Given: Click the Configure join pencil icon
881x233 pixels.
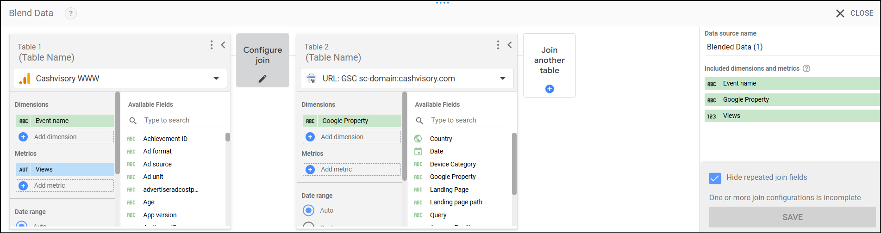Looking at the screenshot, I should point(262,79).
